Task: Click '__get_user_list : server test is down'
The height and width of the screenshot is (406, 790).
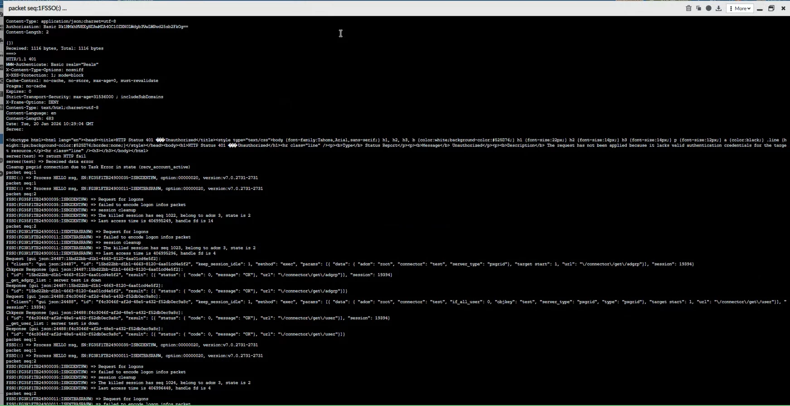Action: point(52,324)
